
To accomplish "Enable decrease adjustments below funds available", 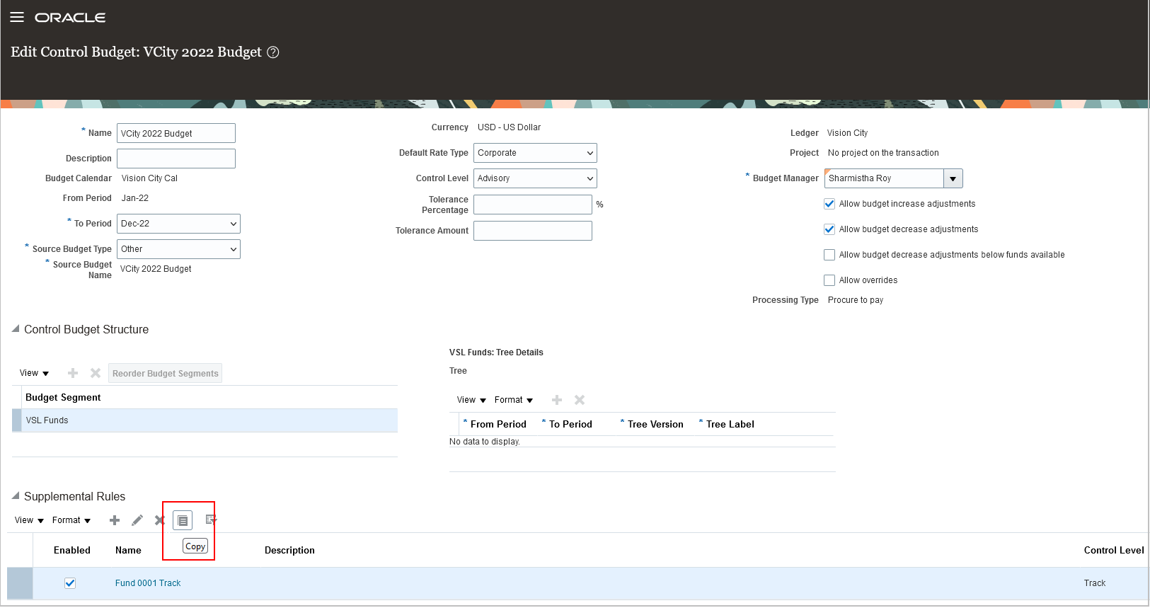I will (x=829, y=255).
